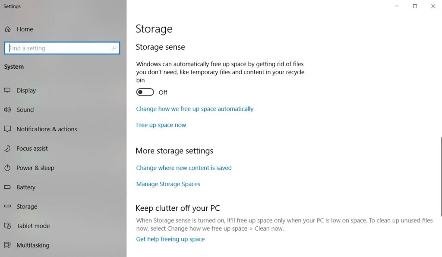The image size is (442, 257).
Task: Click the search magnifier in Find a setting
Action: [x=114, y=48]
